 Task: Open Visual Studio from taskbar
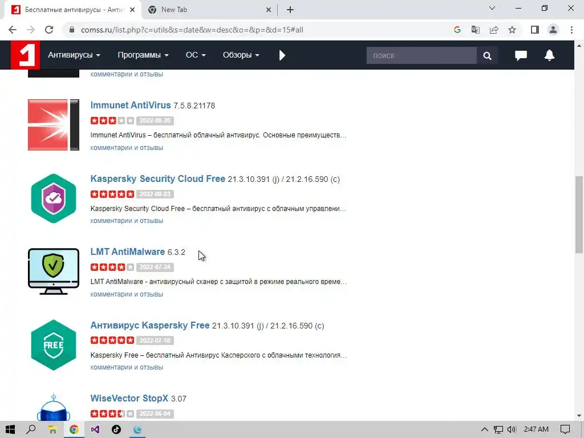point(95,429)
